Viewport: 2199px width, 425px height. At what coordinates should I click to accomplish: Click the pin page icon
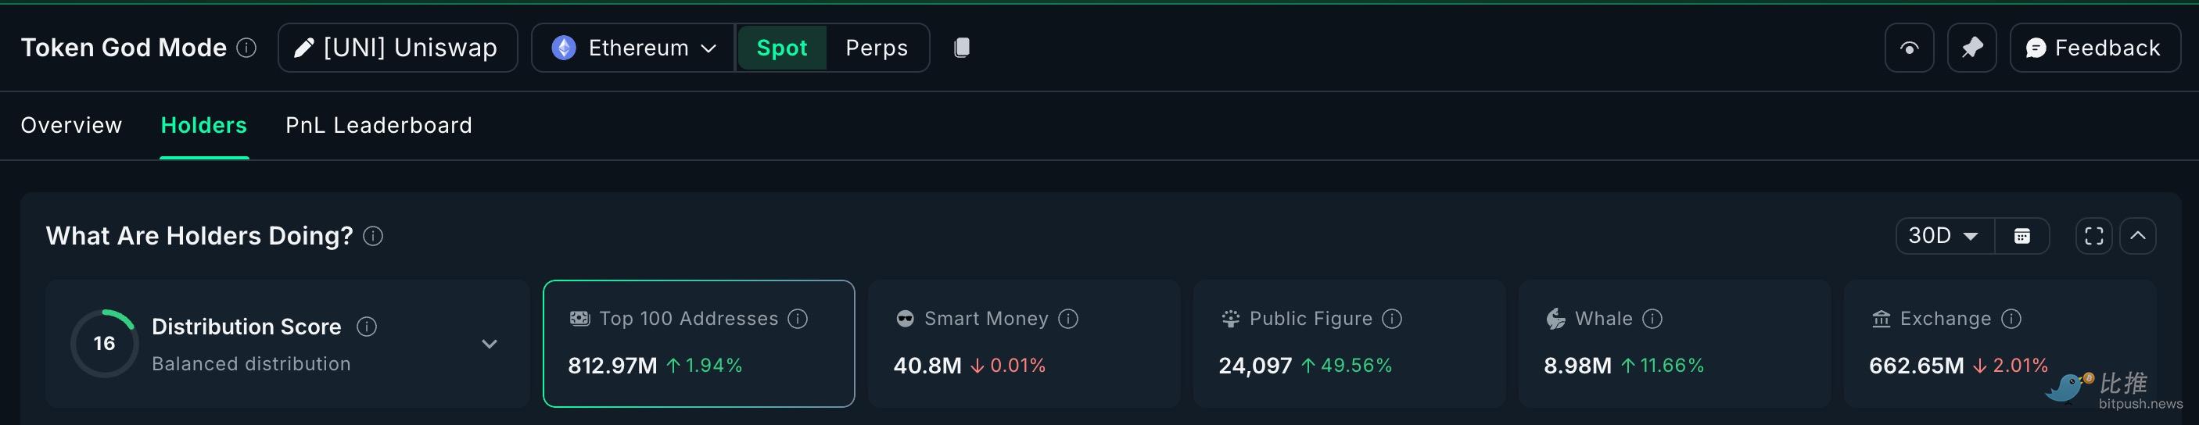tap(1971, 48)
